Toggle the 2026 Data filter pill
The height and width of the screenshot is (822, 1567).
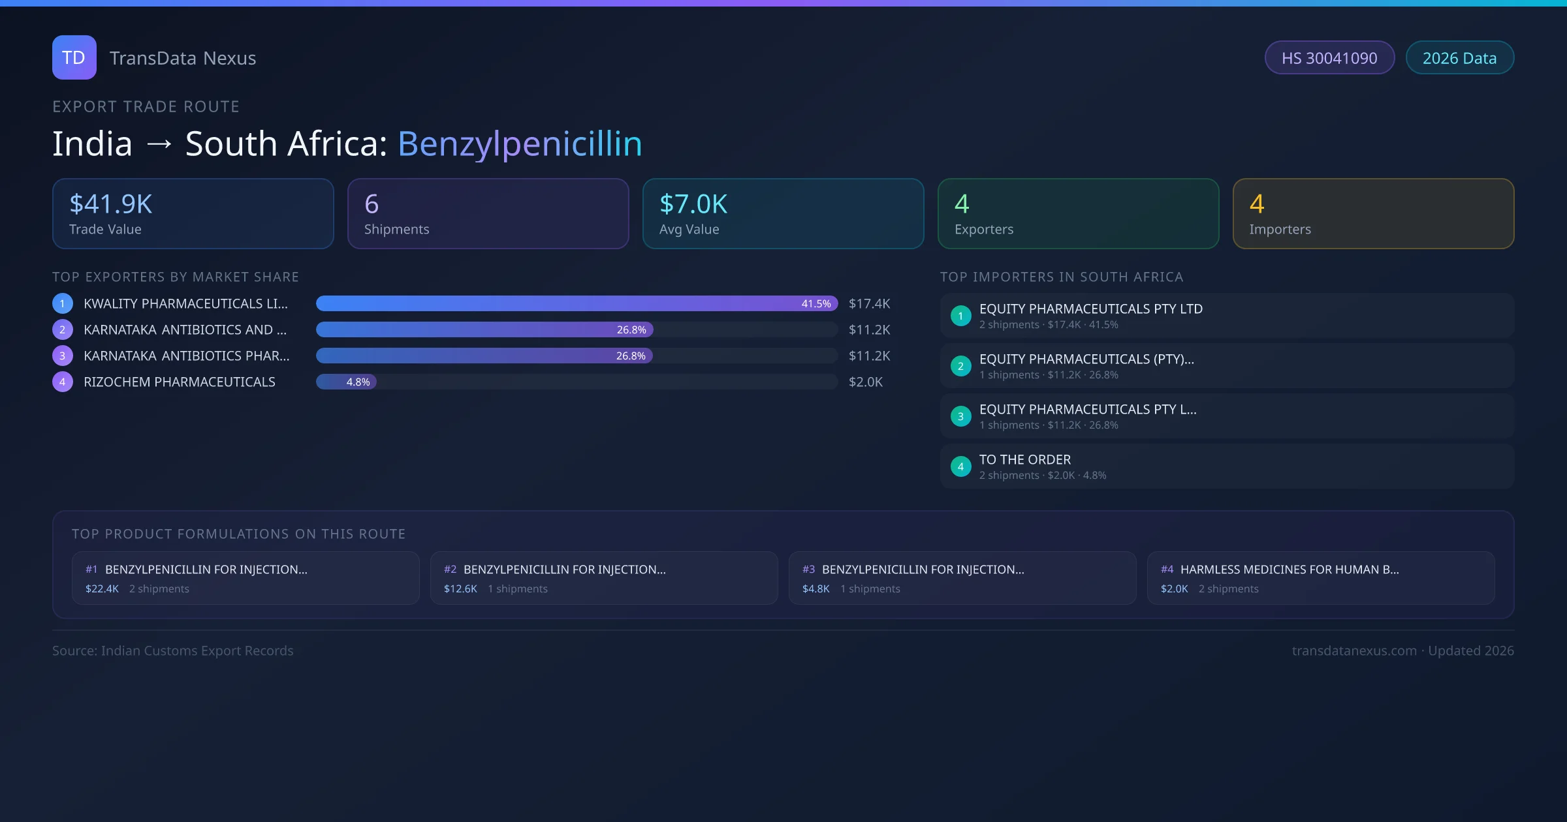click(x=1460, y=57)
